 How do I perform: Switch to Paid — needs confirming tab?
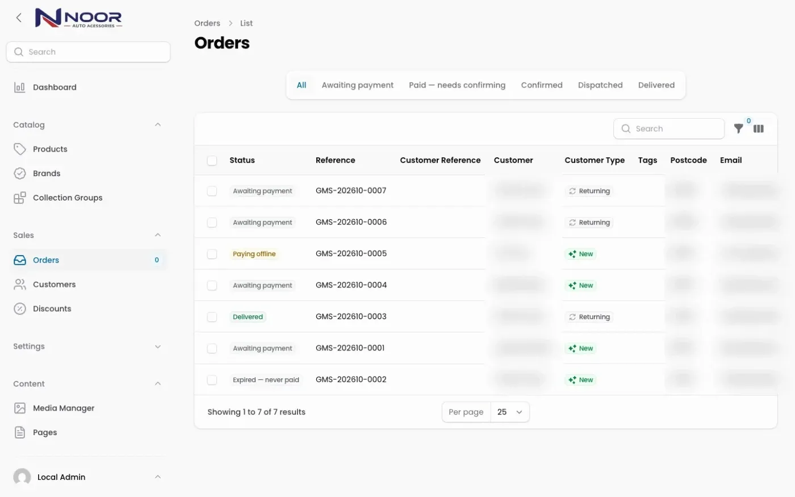[457, 85]
